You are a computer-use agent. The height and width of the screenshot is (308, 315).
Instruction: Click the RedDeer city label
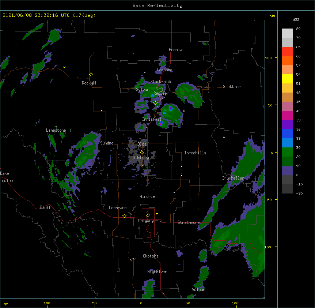[x=161, y=93]
